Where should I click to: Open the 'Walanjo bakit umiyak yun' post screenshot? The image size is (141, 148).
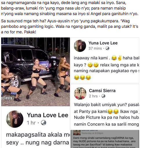coord(105,107)
